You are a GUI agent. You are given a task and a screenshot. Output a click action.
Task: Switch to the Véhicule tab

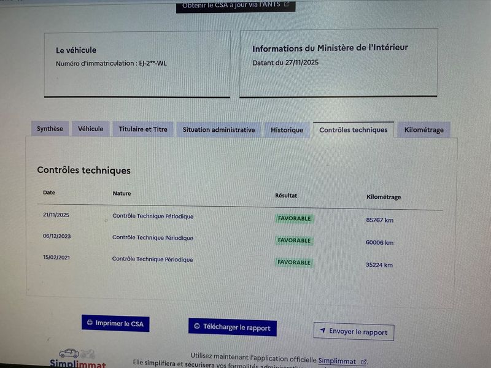click(x=91, y=129)
